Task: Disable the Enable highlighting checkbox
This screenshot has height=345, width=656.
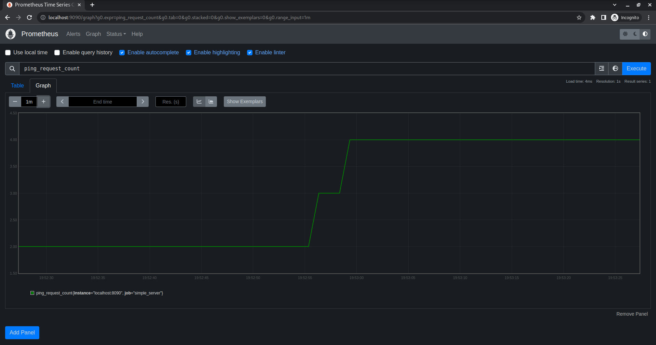Action: pos(189,53)
